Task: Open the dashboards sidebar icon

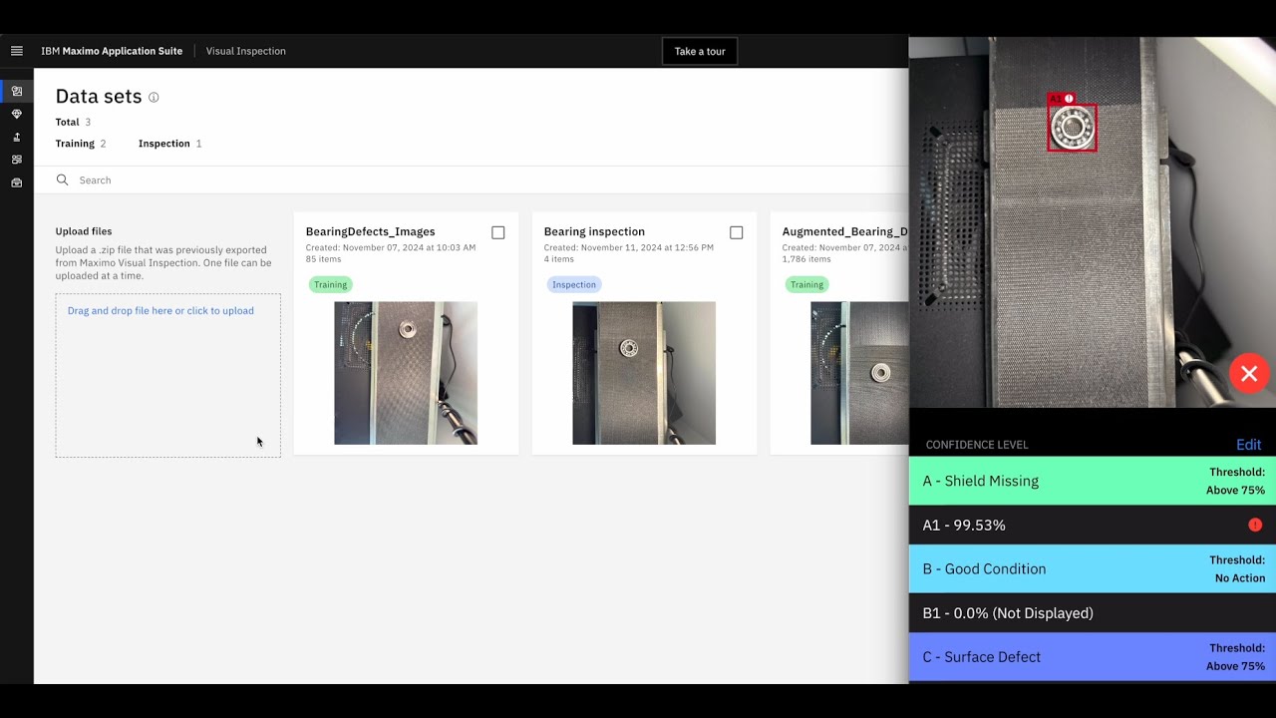Action: tap(17, 160)
